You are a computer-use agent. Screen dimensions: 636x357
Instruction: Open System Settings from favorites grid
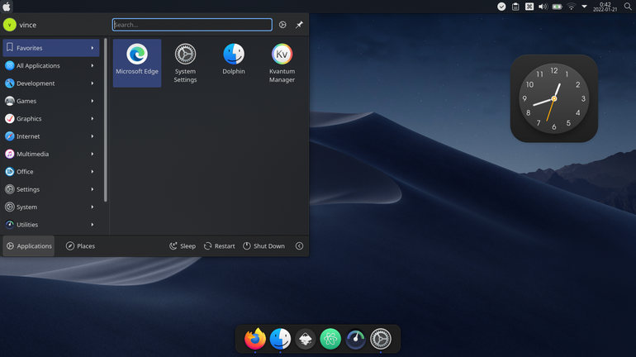185,63
